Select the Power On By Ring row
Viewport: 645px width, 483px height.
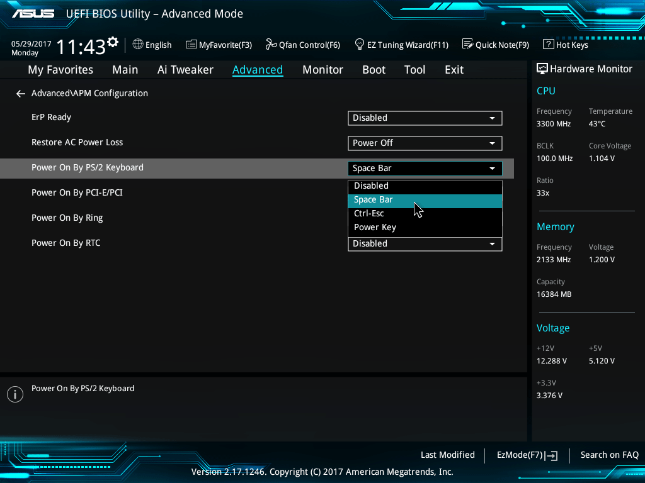pos(257,218)
